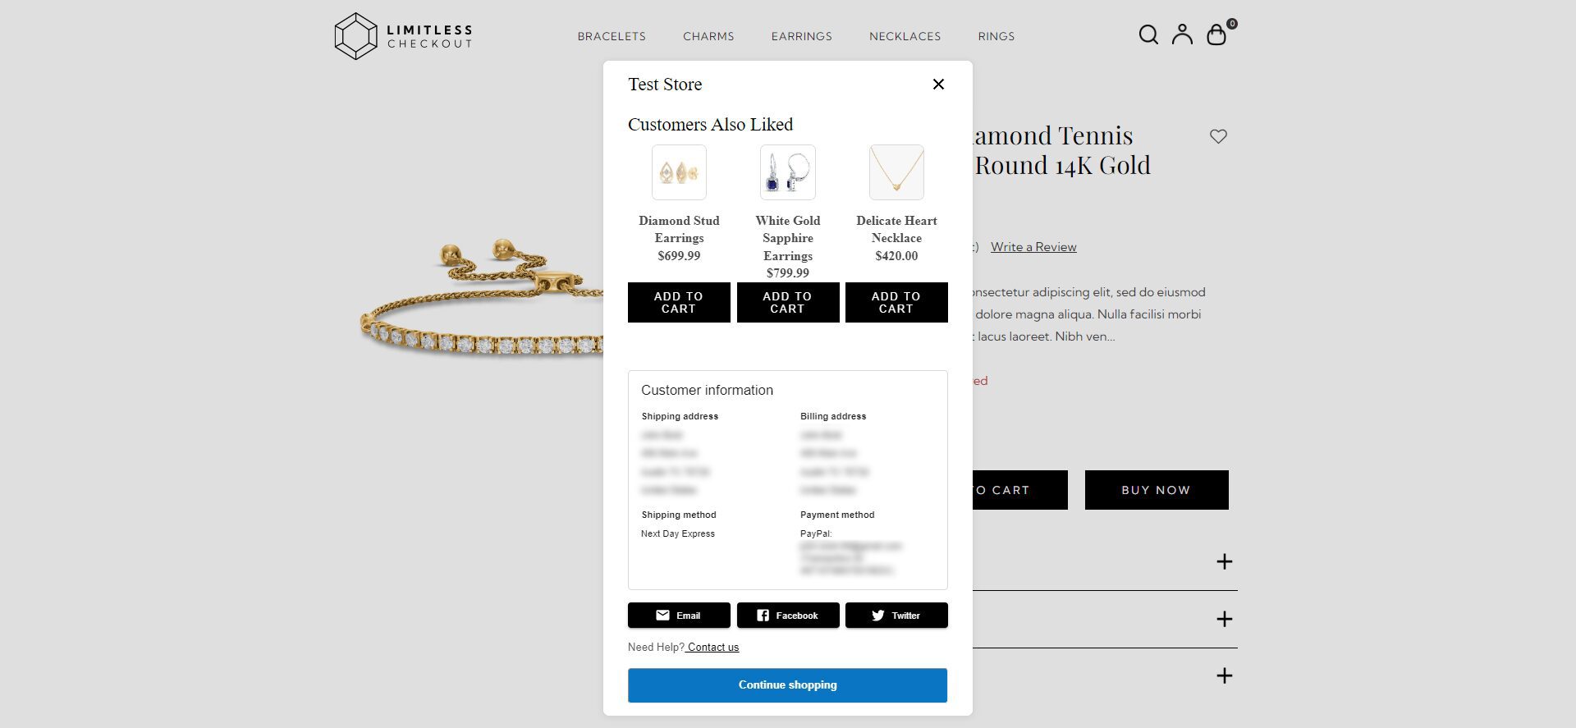The image size is (1576, 728).
Task: Open the shopping bag cart icon
Action: point(1216,34)
